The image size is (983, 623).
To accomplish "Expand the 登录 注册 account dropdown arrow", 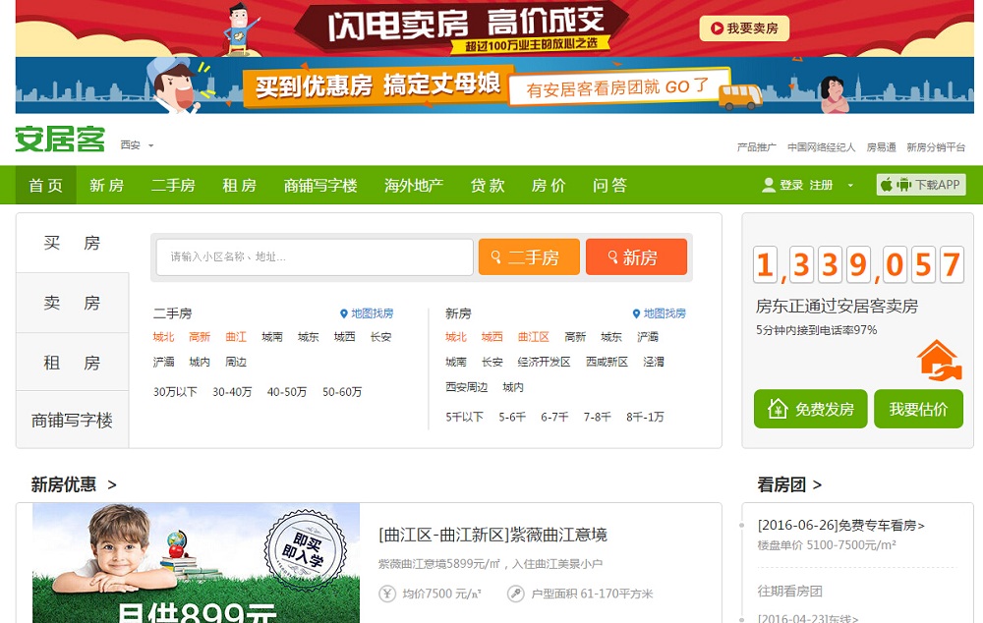I will pos(850,186).
